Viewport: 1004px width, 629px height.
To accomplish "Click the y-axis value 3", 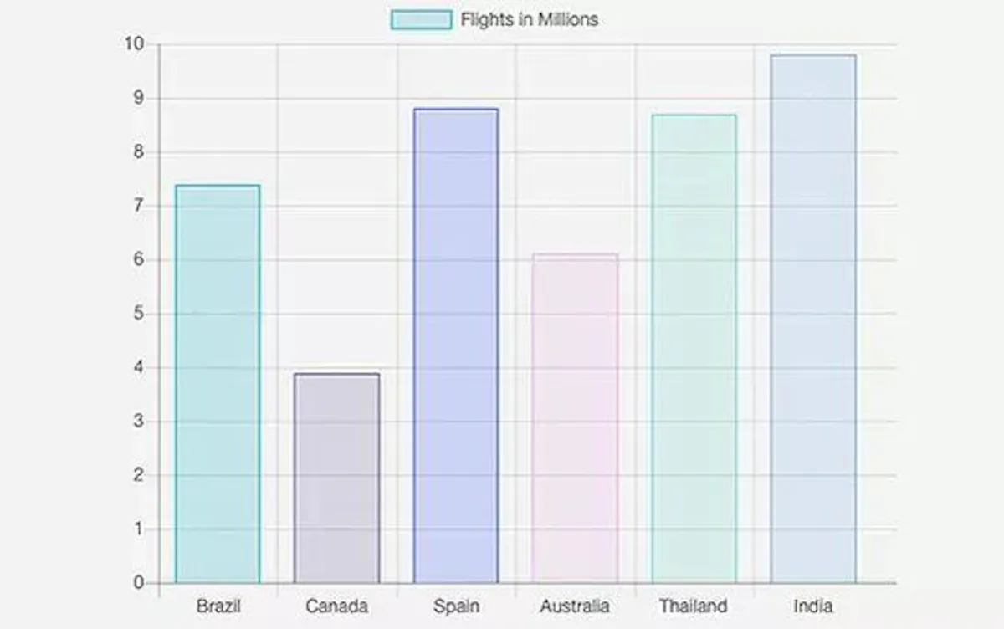I will click(140, 422).
